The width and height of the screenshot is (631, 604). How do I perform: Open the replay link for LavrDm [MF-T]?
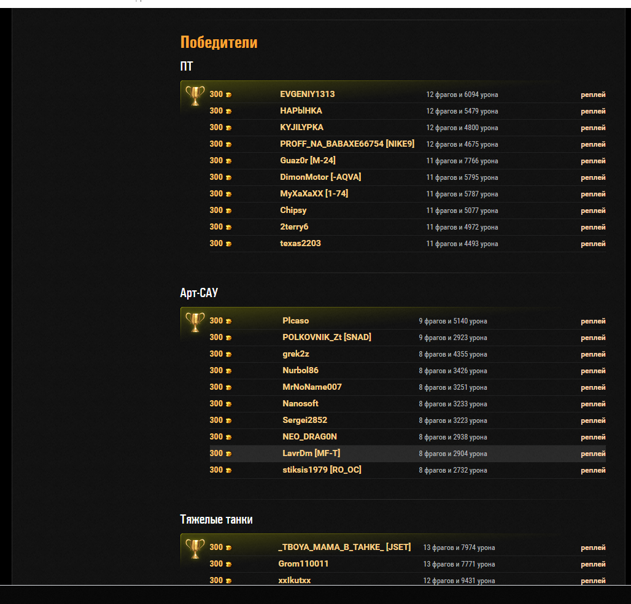(593, 454)
